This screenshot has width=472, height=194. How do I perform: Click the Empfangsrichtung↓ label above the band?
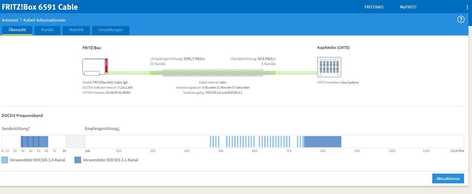coord(103,129)
